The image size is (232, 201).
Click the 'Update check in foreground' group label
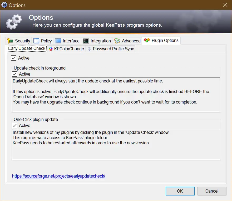pos(40,68)
